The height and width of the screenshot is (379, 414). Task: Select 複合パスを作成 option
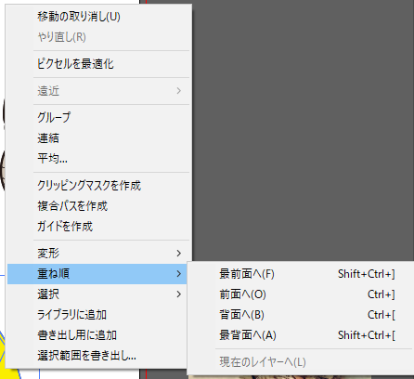97,206
